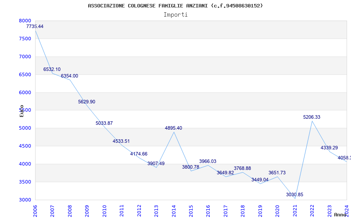This screenshot has height=219, width=351.
Task: Click the Euro y-axis title
Action: pyautogui.click(x=21, y=111)
